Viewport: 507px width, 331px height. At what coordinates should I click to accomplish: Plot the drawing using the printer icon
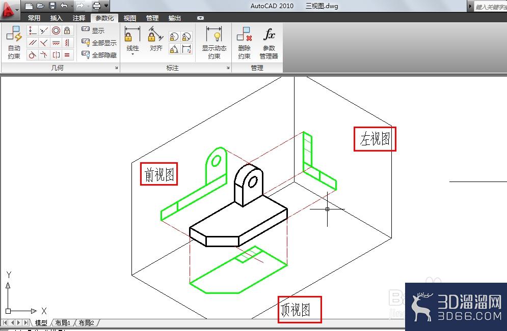(96, 6)
